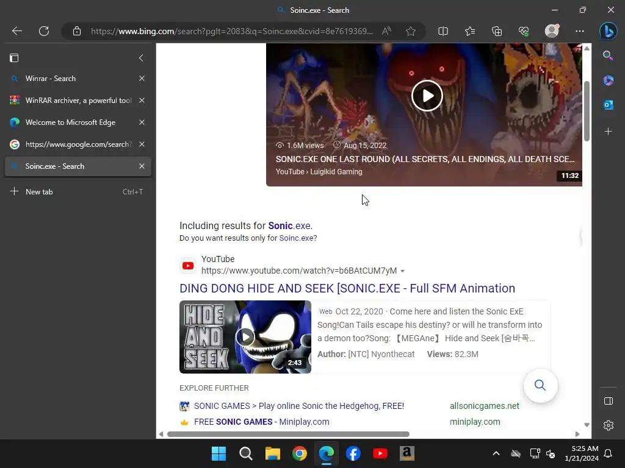
Task: Show hidden system tray icons
Action: 496,453
